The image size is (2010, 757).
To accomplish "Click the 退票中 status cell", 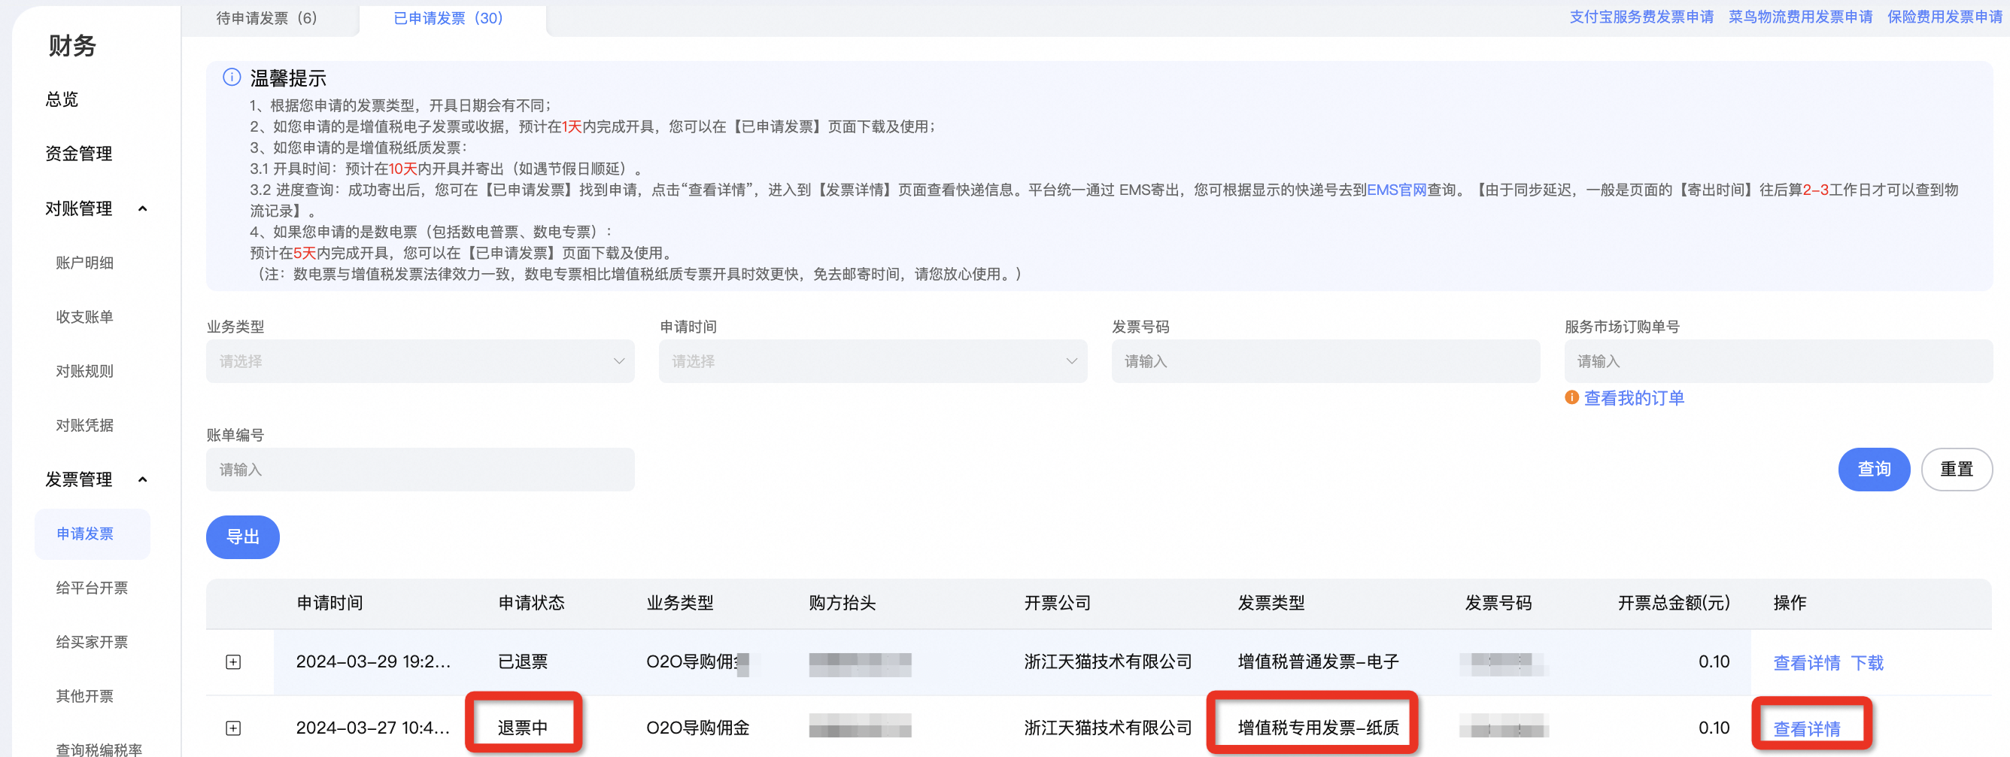I will point(523,728).
